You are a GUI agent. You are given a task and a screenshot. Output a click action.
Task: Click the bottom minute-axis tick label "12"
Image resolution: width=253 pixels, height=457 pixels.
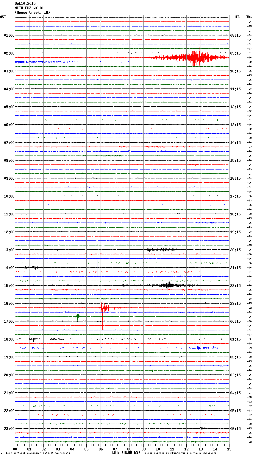point(186,449)
